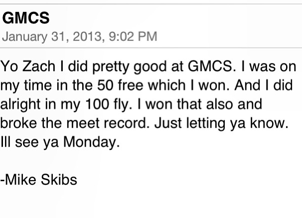This screenshot has width=302, height=218.
Task: Place cursor on the word alright
Action: coord(20,105)
